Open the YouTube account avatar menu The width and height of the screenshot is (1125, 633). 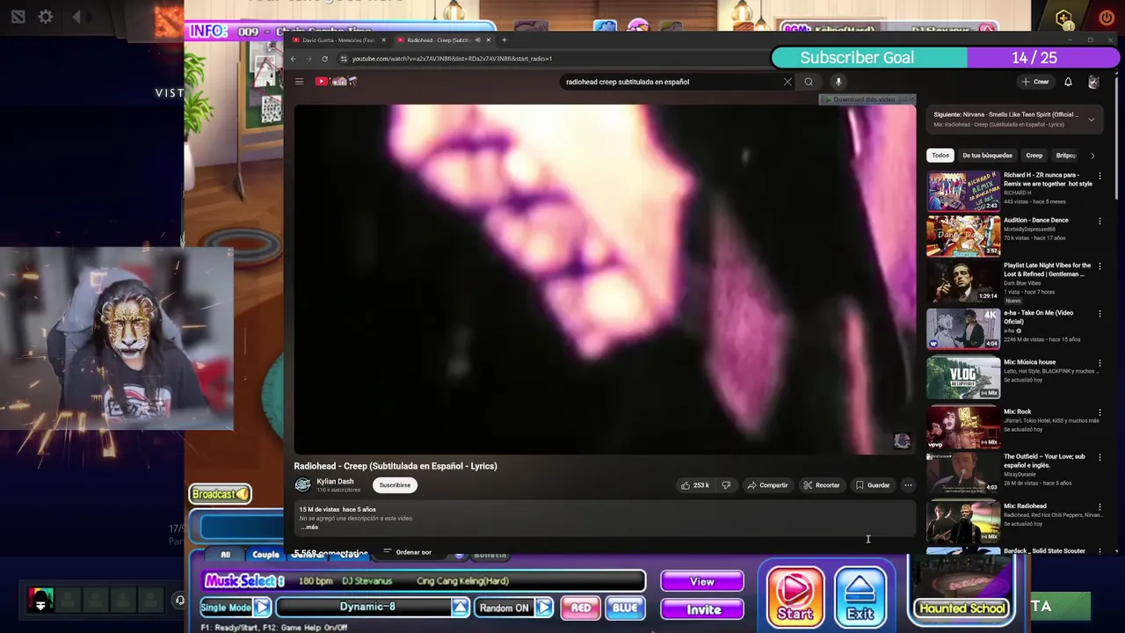pos(1093,82)
